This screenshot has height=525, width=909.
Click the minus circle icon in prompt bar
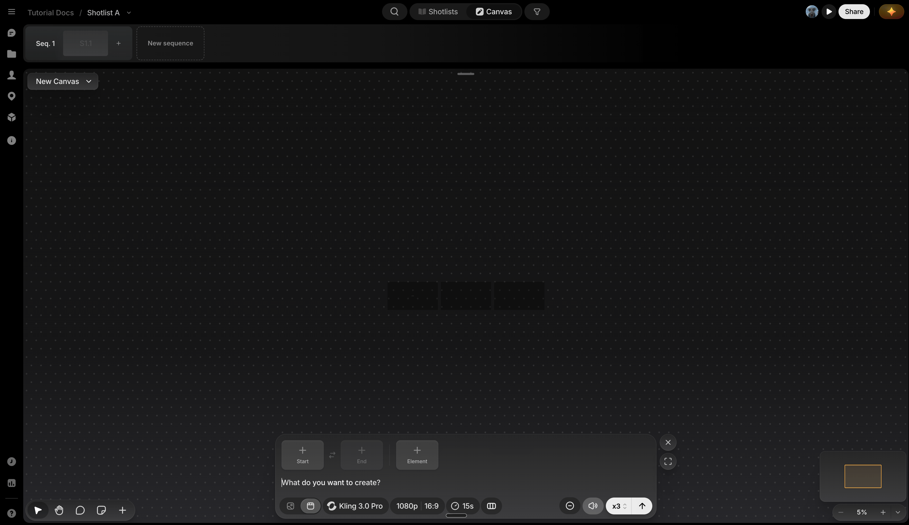[570, 506]
